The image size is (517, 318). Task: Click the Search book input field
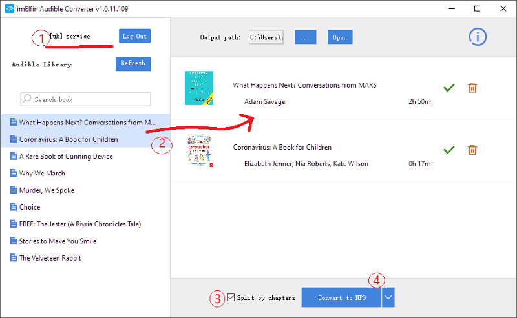pos(85,99)
